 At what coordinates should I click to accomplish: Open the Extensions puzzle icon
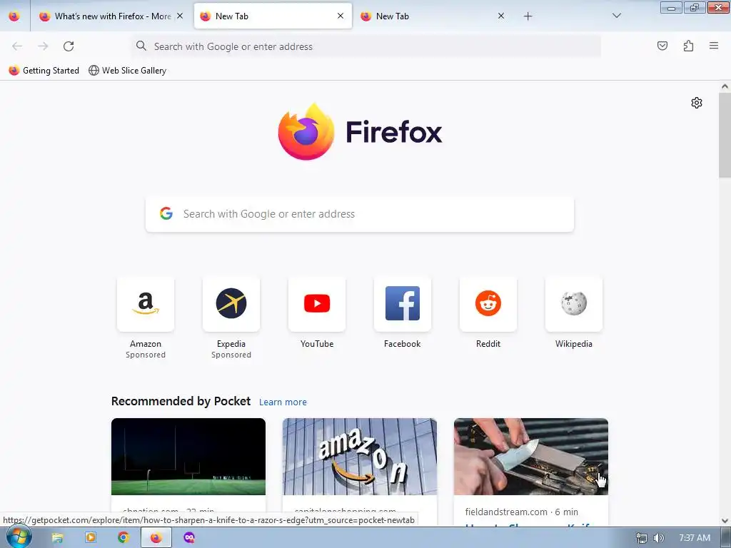[x=688, y=46]
